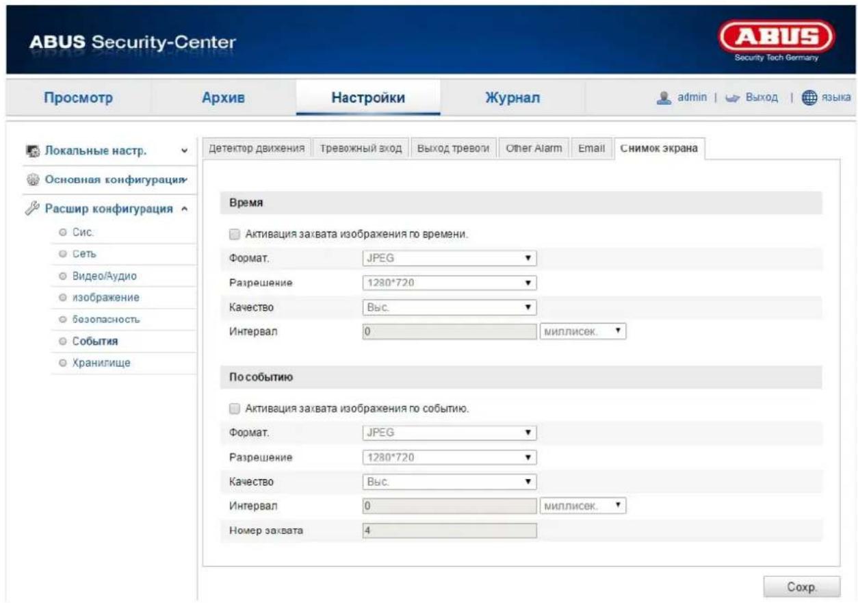Open изображение in the sidebar
The height and width of the screenshot is (603, 858).
tap(107, 298)
